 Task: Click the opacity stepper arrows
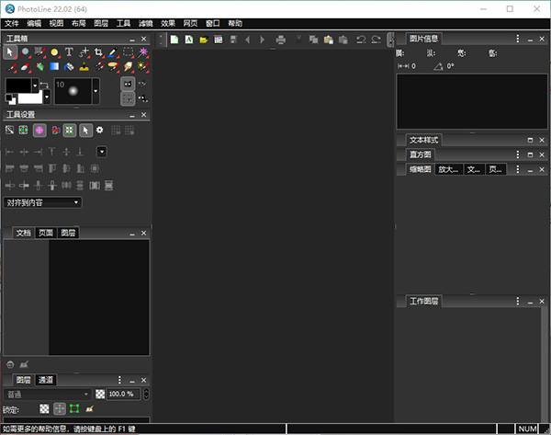click(x=146, y=394)
